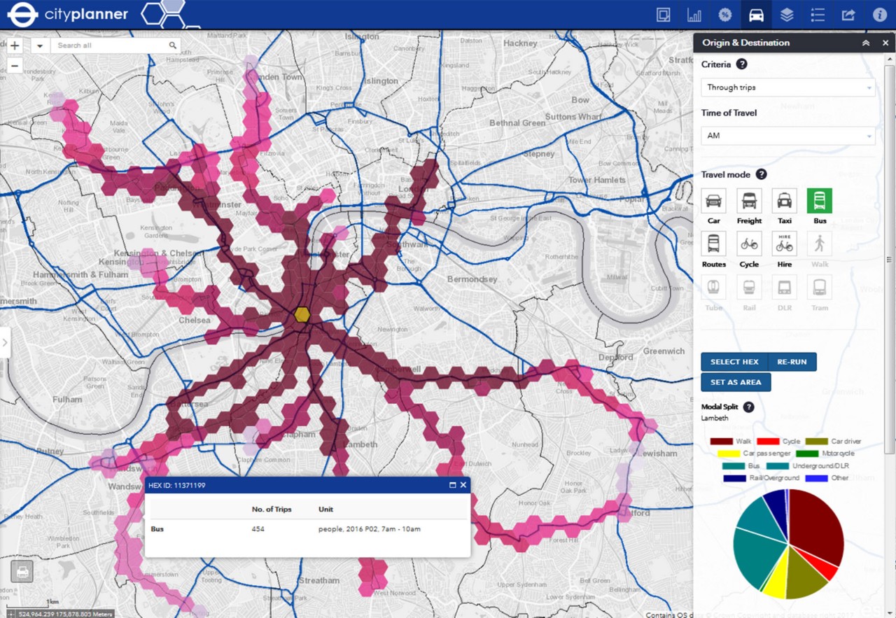
Task: Click the SELECT HEX button
Action: click(x=734, y=362)
